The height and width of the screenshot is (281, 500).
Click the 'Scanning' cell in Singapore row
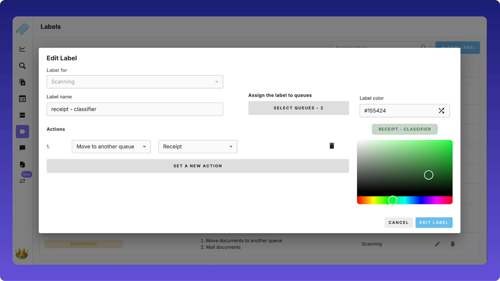click(x=372, y=244)
